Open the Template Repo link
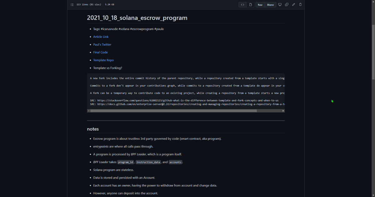The image size is (375, 197). [103, 60]
